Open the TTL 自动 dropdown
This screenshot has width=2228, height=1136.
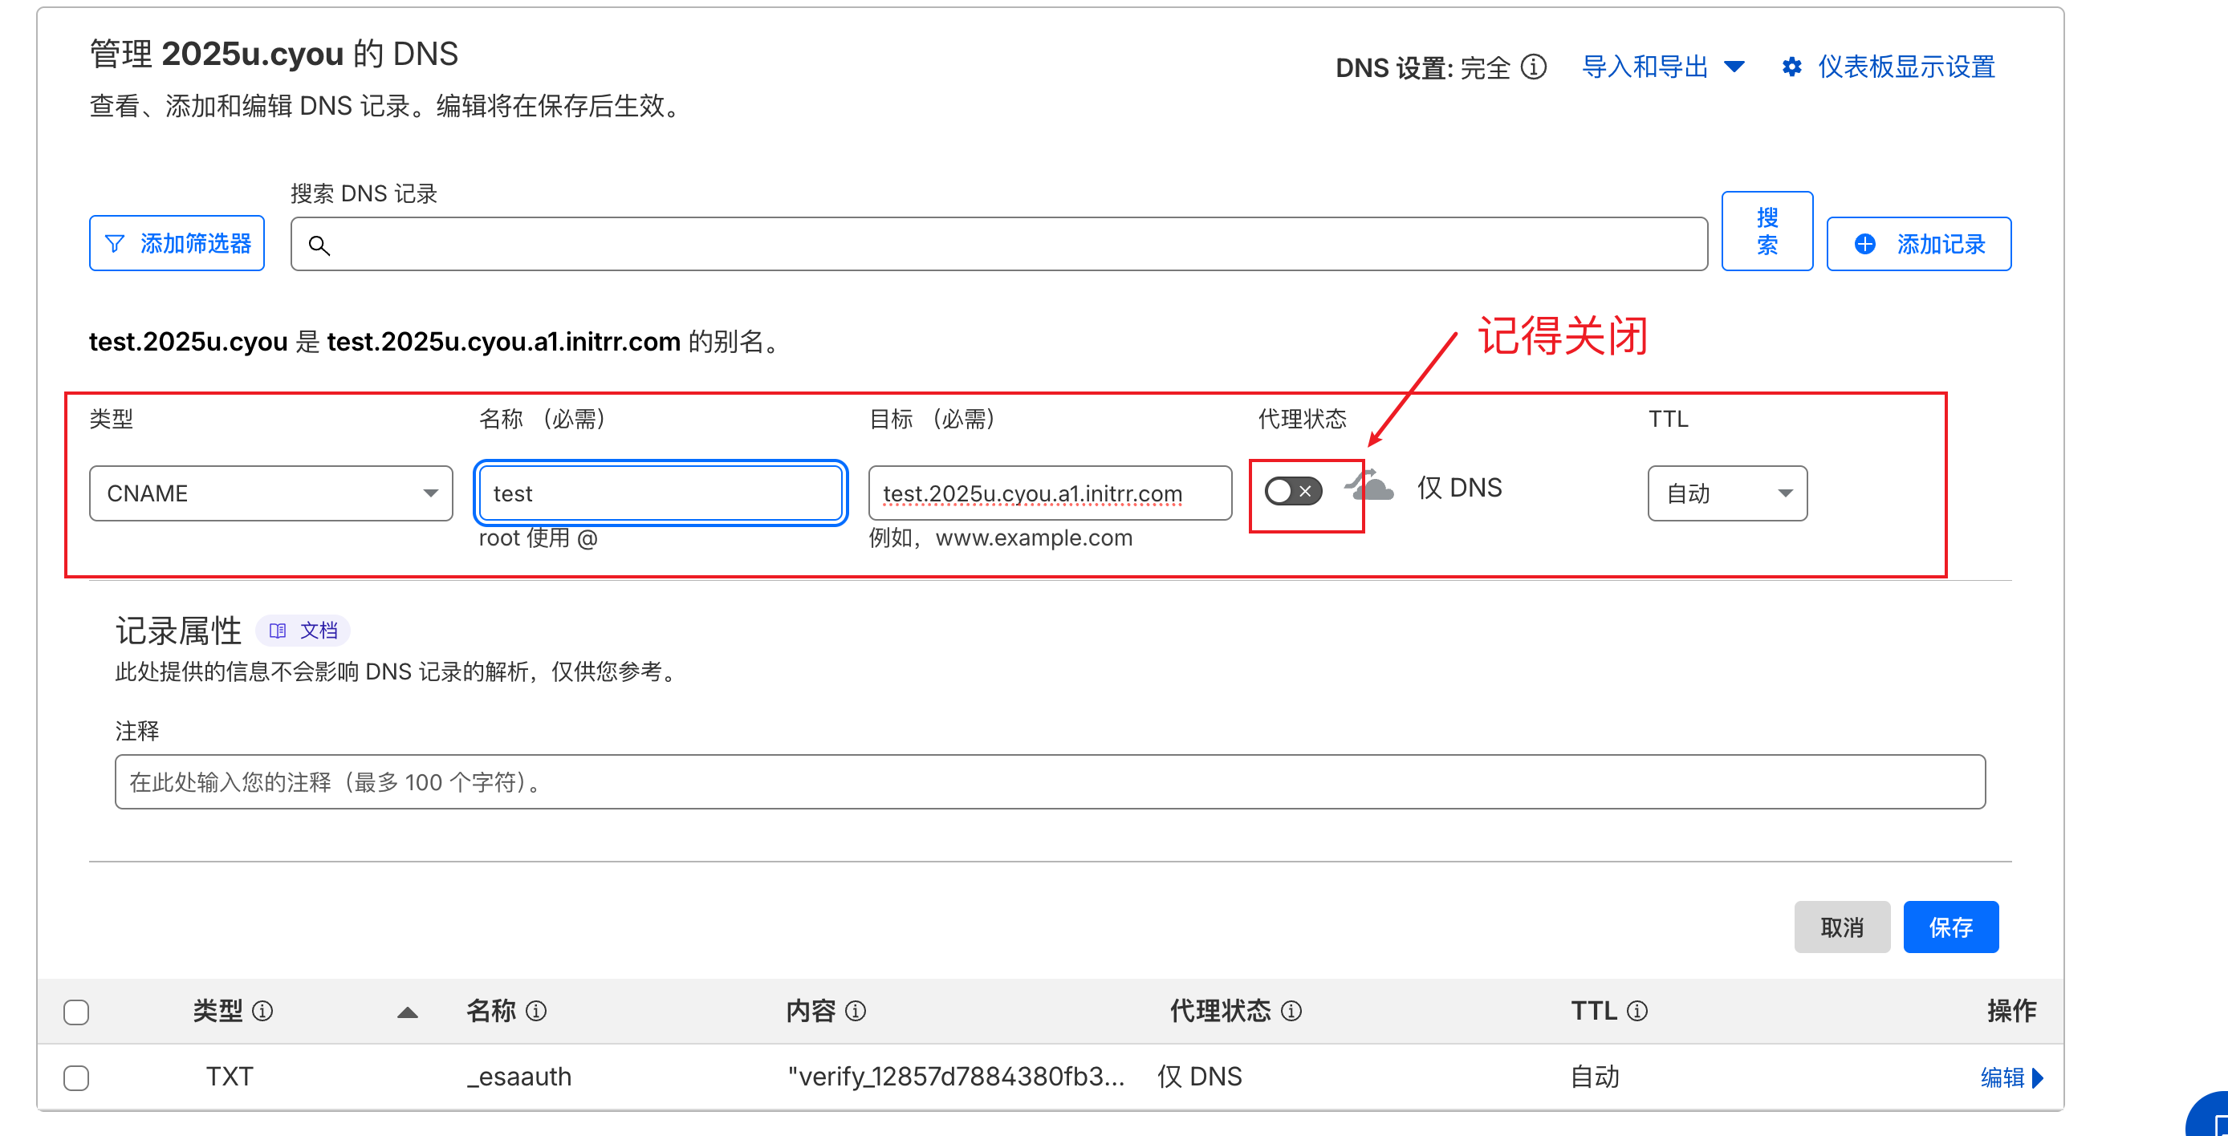[1726, 493]
